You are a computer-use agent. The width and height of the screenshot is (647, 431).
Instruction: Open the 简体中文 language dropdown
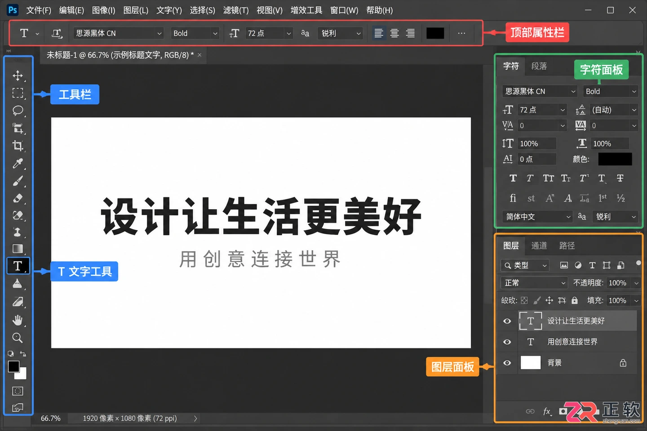[x=537, y=217]
